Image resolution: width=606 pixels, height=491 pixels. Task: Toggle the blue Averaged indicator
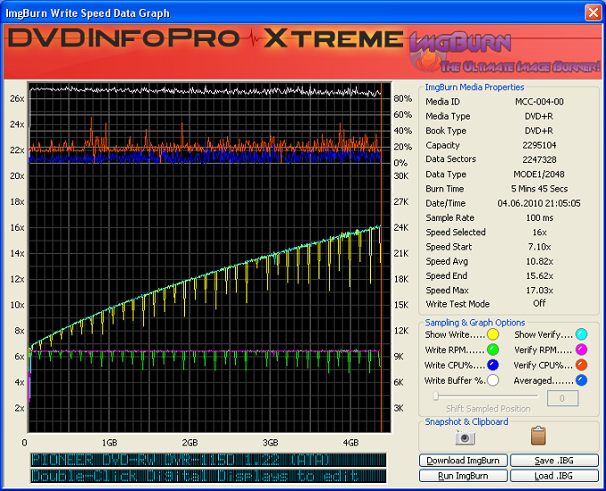click(x=581, y=380)
